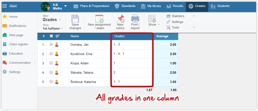
Task: Edit grades cell for Krupa, Adam
Action: [132, 63]
